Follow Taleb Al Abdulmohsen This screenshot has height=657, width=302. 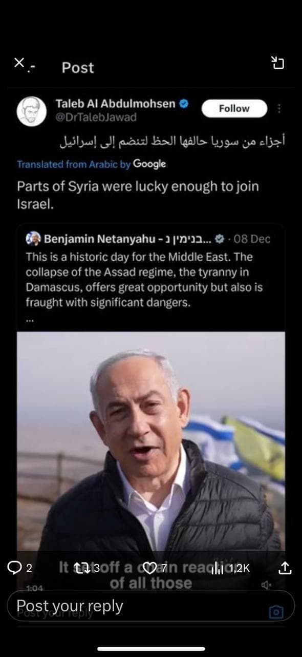(x=234, y=108)
